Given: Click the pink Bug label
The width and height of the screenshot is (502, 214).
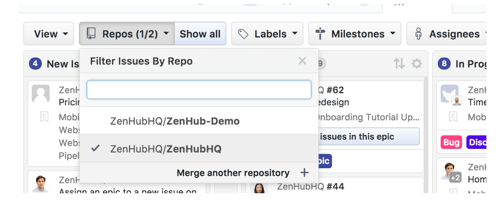Looking at the screenshot, I should (451, 142).
